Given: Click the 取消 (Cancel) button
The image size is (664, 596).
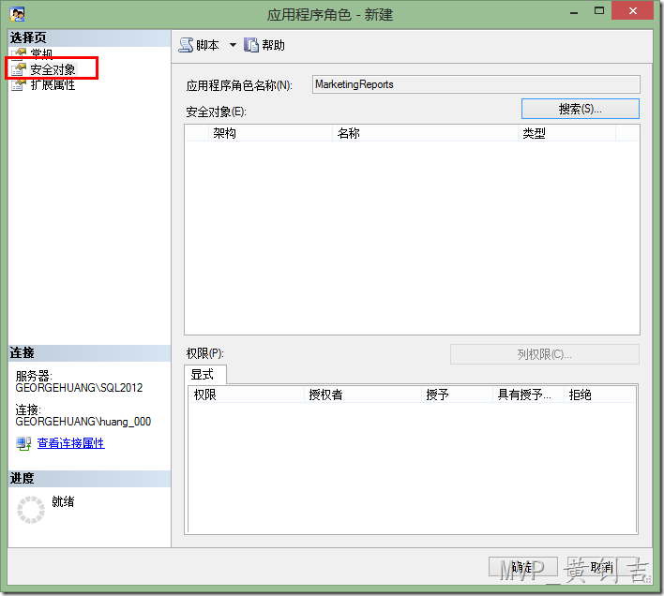Looking at the screenshot, I should (x=601, y=567).
